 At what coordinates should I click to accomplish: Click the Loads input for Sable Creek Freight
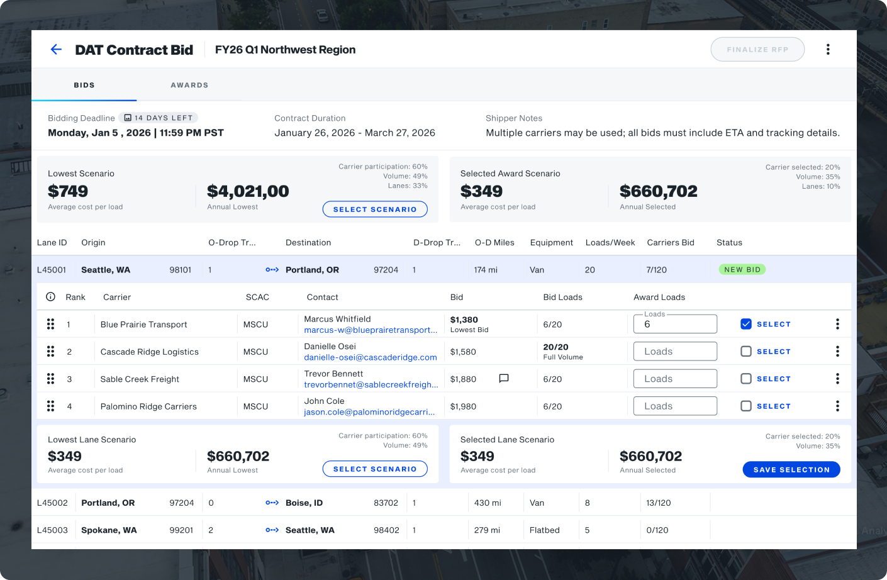tap(675, 379)
